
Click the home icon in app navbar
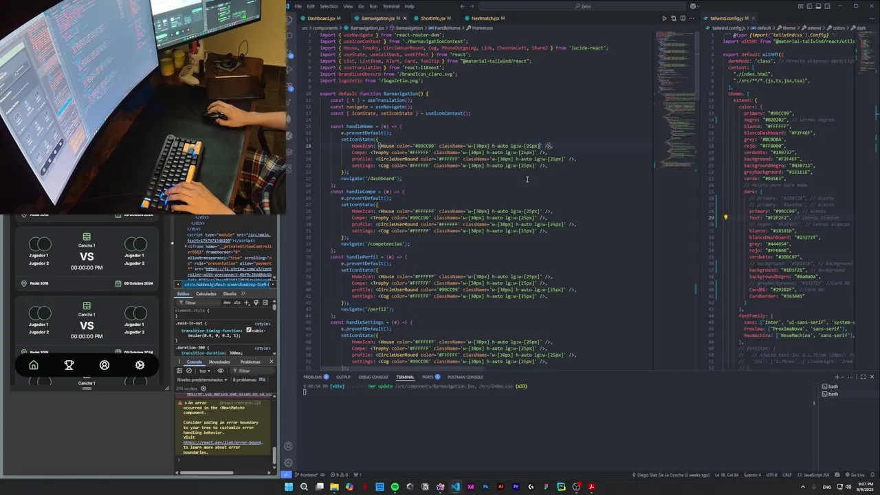[33, 365]
